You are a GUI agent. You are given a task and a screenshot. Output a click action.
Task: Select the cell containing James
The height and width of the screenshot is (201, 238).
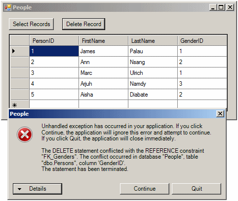click(104, 51)
